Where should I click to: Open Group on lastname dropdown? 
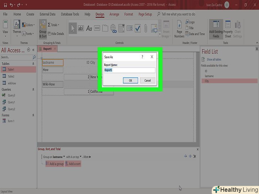[64, 157]
